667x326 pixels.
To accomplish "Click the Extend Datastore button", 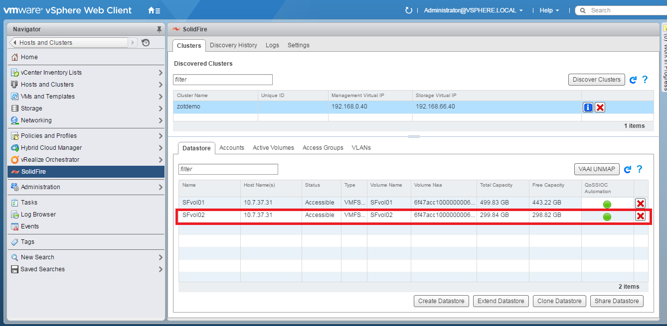I will pos(501,301).
